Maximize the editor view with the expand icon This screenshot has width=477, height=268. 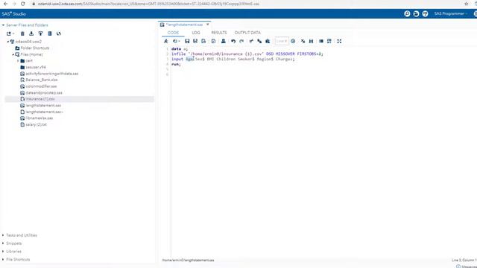[339, 41]
